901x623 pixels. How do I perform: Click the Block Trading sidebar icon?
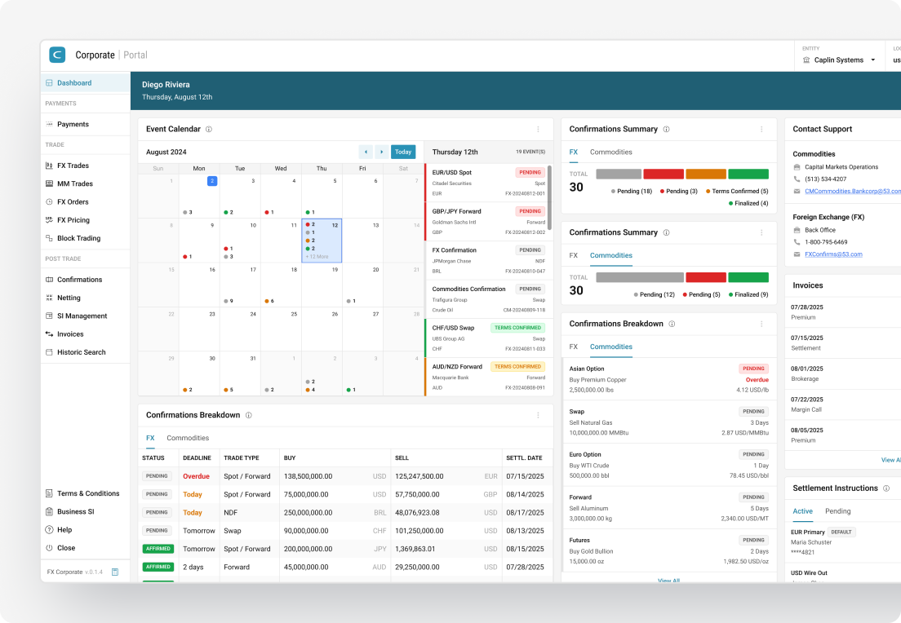pyautogui.click(x=49, y=238)
